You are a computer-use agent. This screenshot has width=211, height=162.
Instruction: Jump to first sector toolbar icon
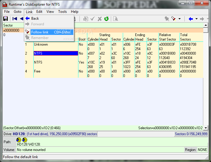coord(15,19)
